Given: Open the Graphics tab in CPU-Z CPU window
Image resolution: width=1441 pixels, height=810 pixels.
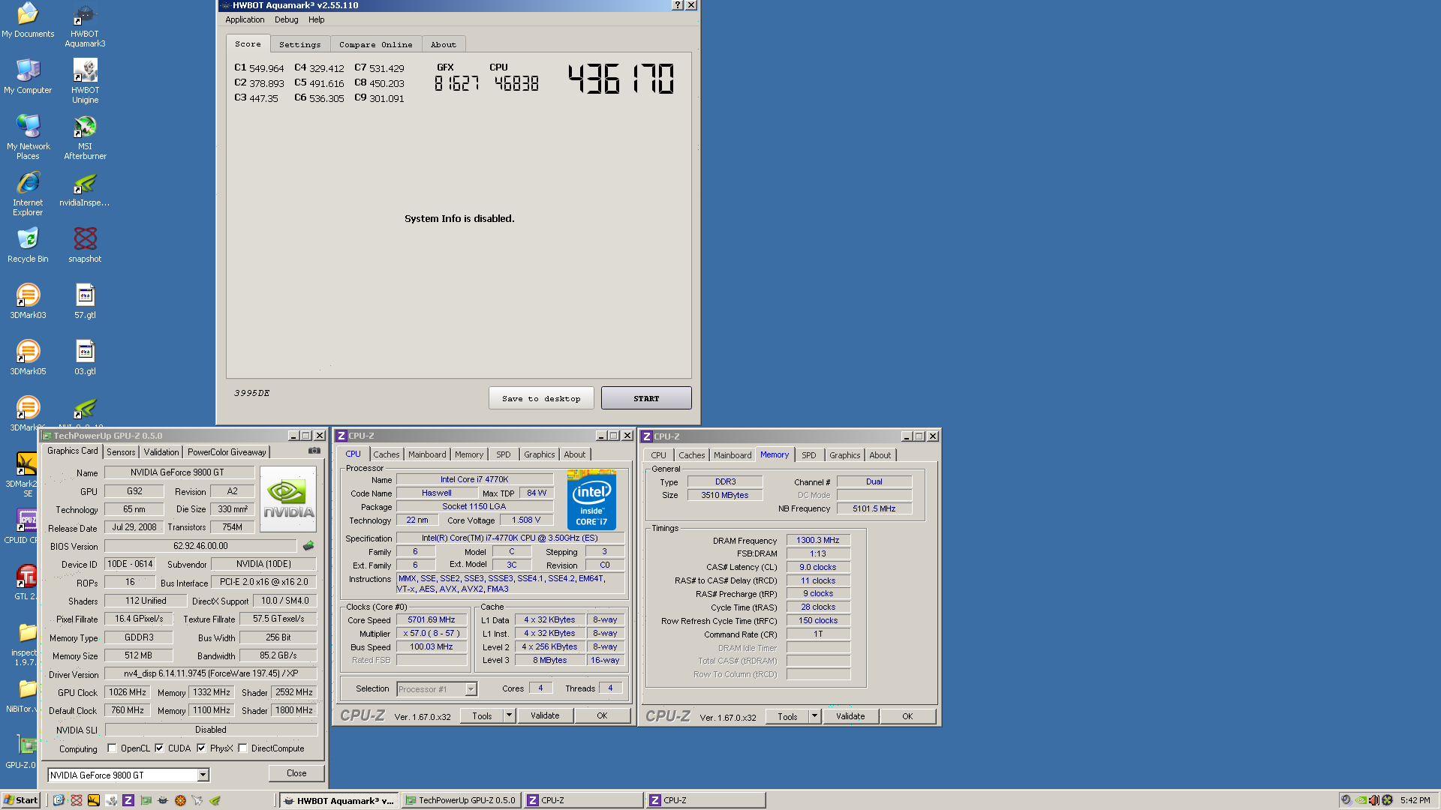Looking at the screenshot, I should click(x=539, y=454).
